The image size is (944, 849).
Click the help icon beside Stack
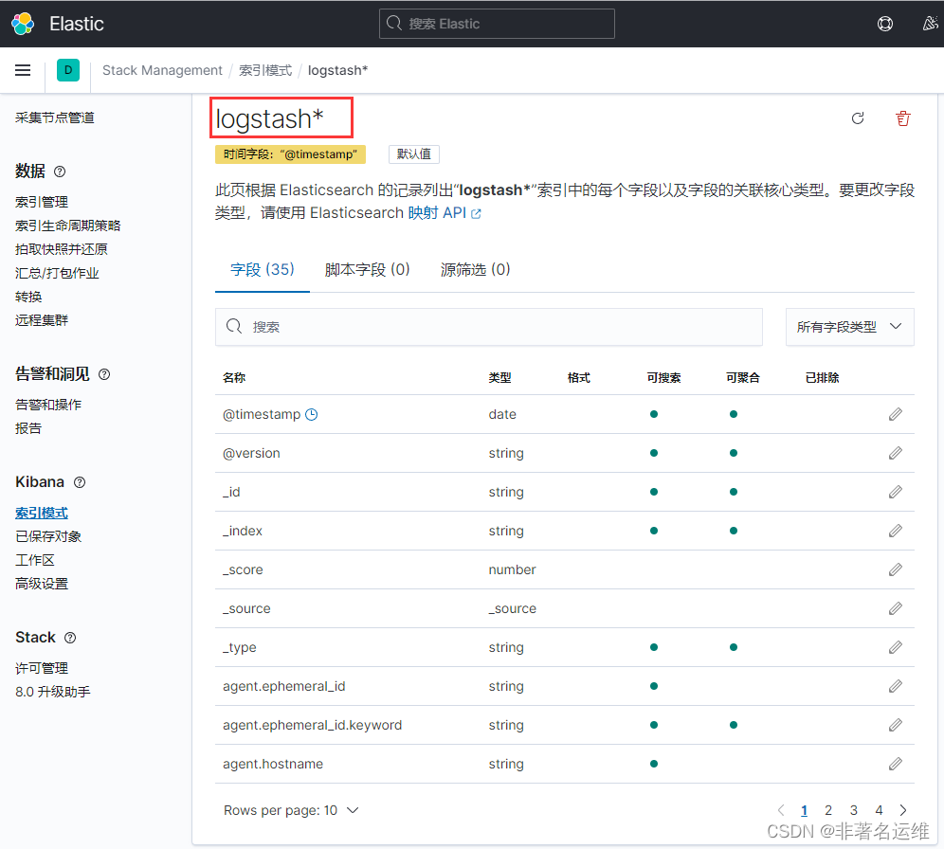(70, 638)
